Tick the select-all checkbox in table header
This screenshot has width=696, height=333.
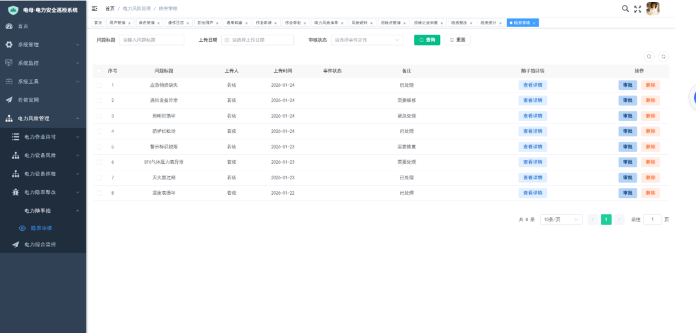coord(99,71)
